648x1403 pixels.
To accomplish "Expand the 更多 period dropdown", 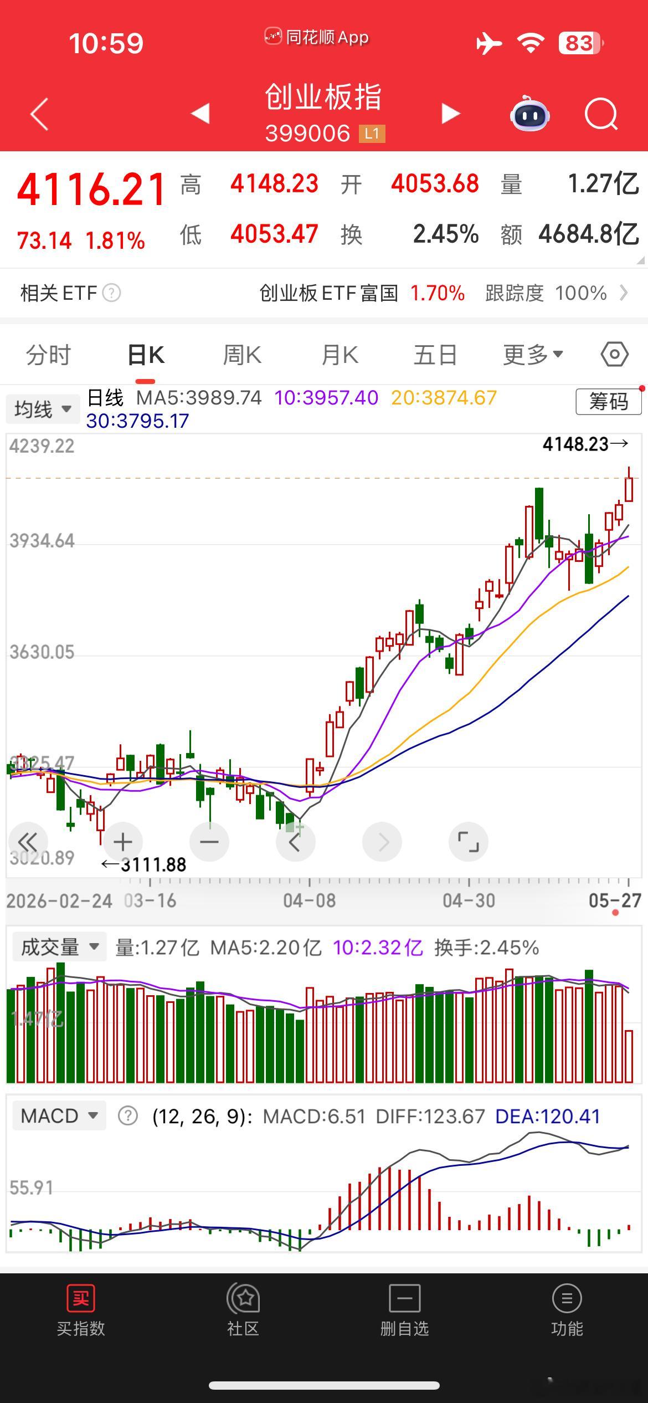I will tap(533, 354).
